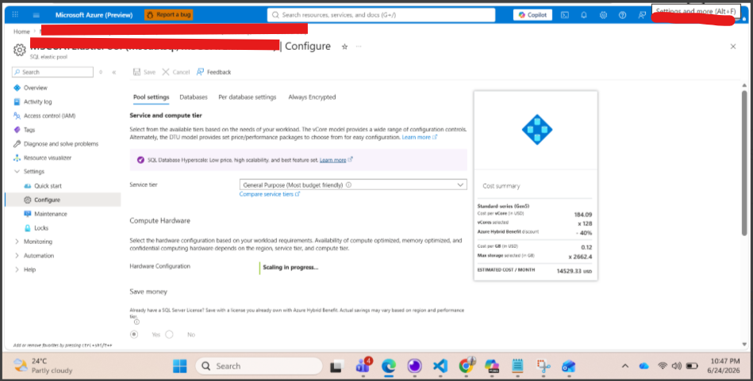753x381 pixels.
Task: Open the notifications bell
Action: point(584,15)
